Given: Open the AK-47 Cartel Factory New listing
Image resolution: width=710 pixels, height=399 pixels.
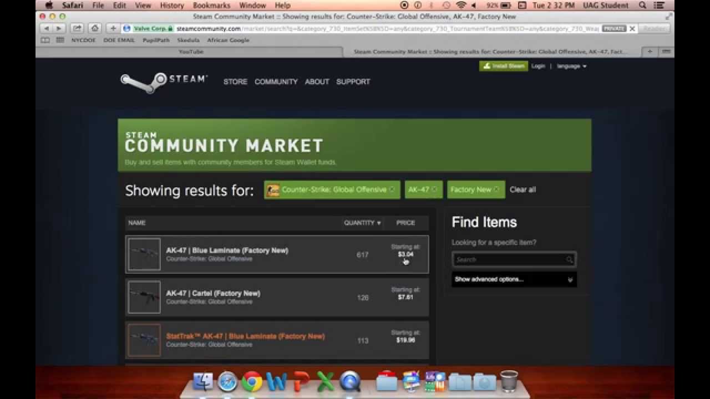Looking at the screenshot, I should 277,297.
